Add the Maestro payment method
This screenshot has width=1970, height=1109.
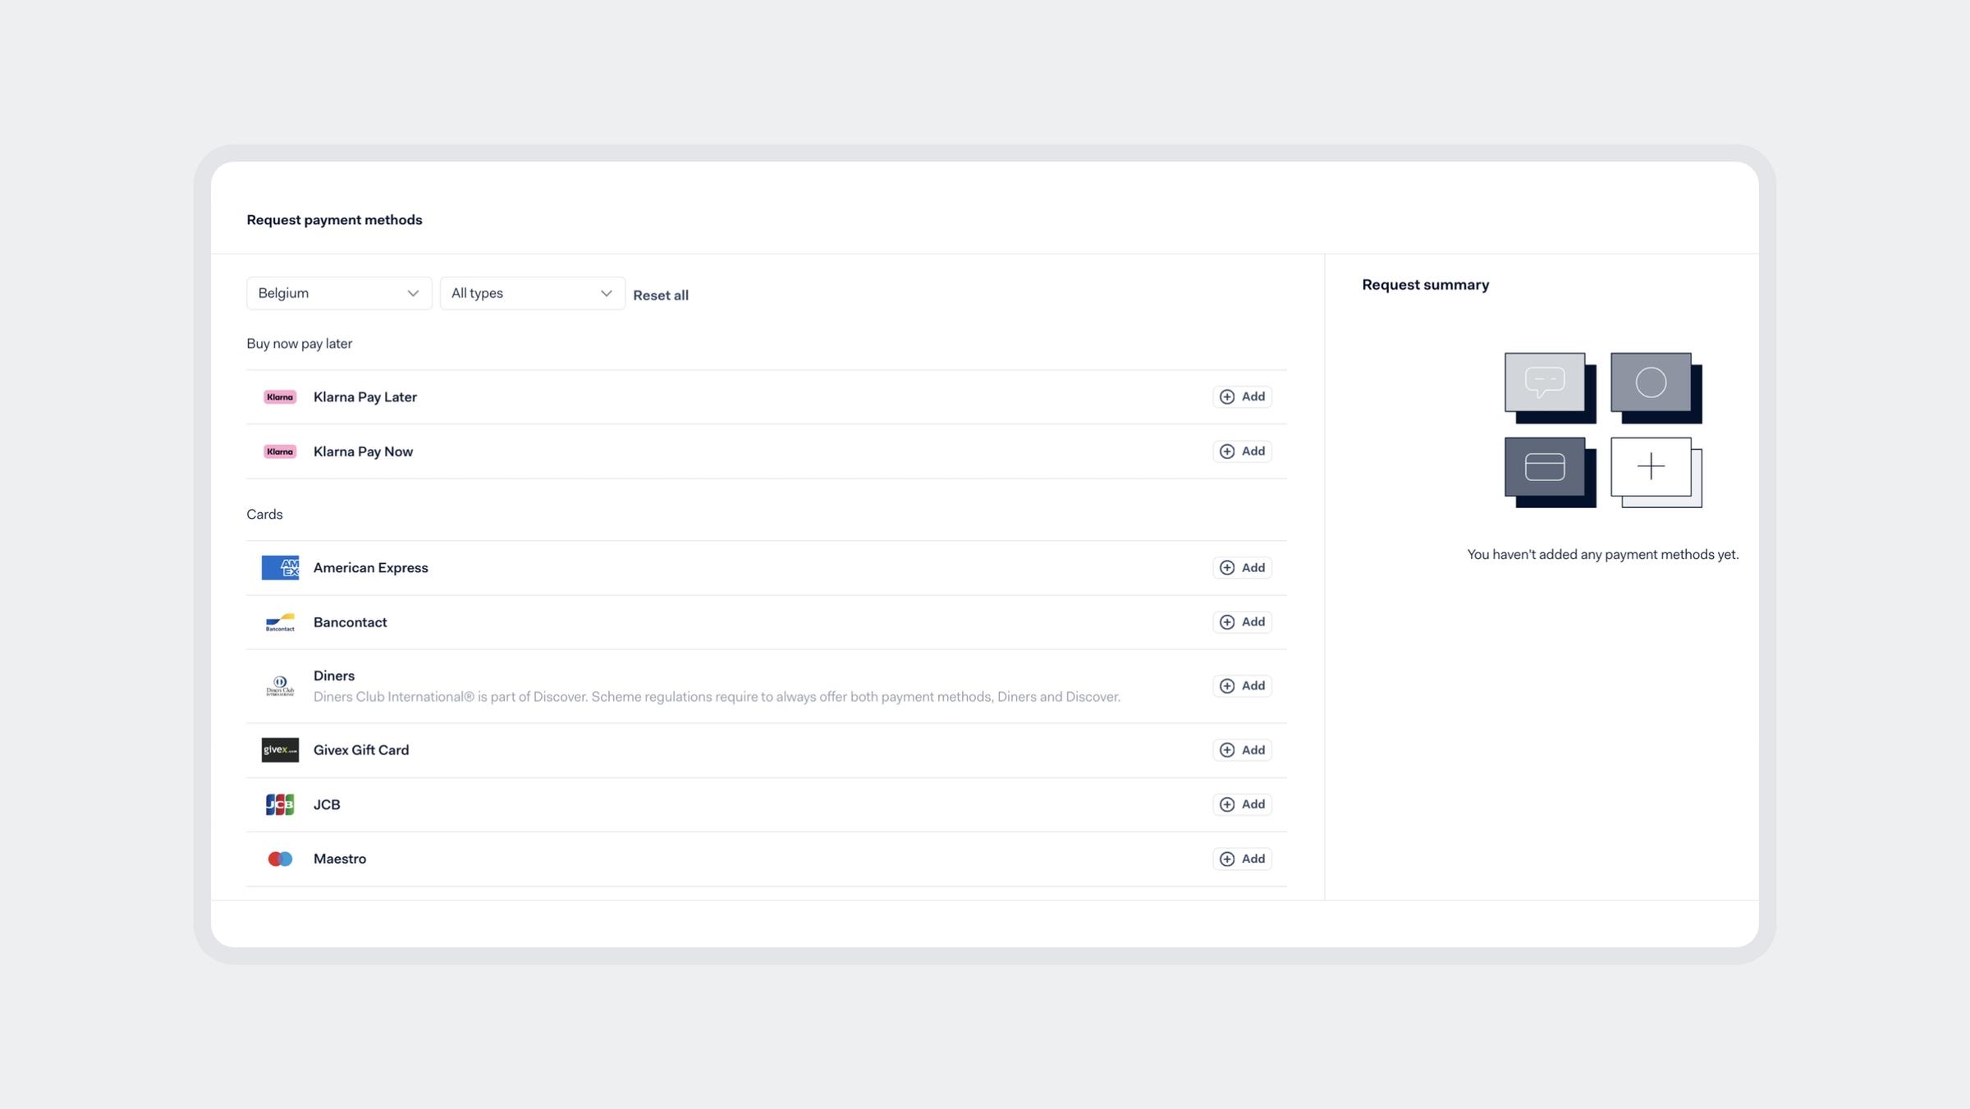(x=1242, y=858)
